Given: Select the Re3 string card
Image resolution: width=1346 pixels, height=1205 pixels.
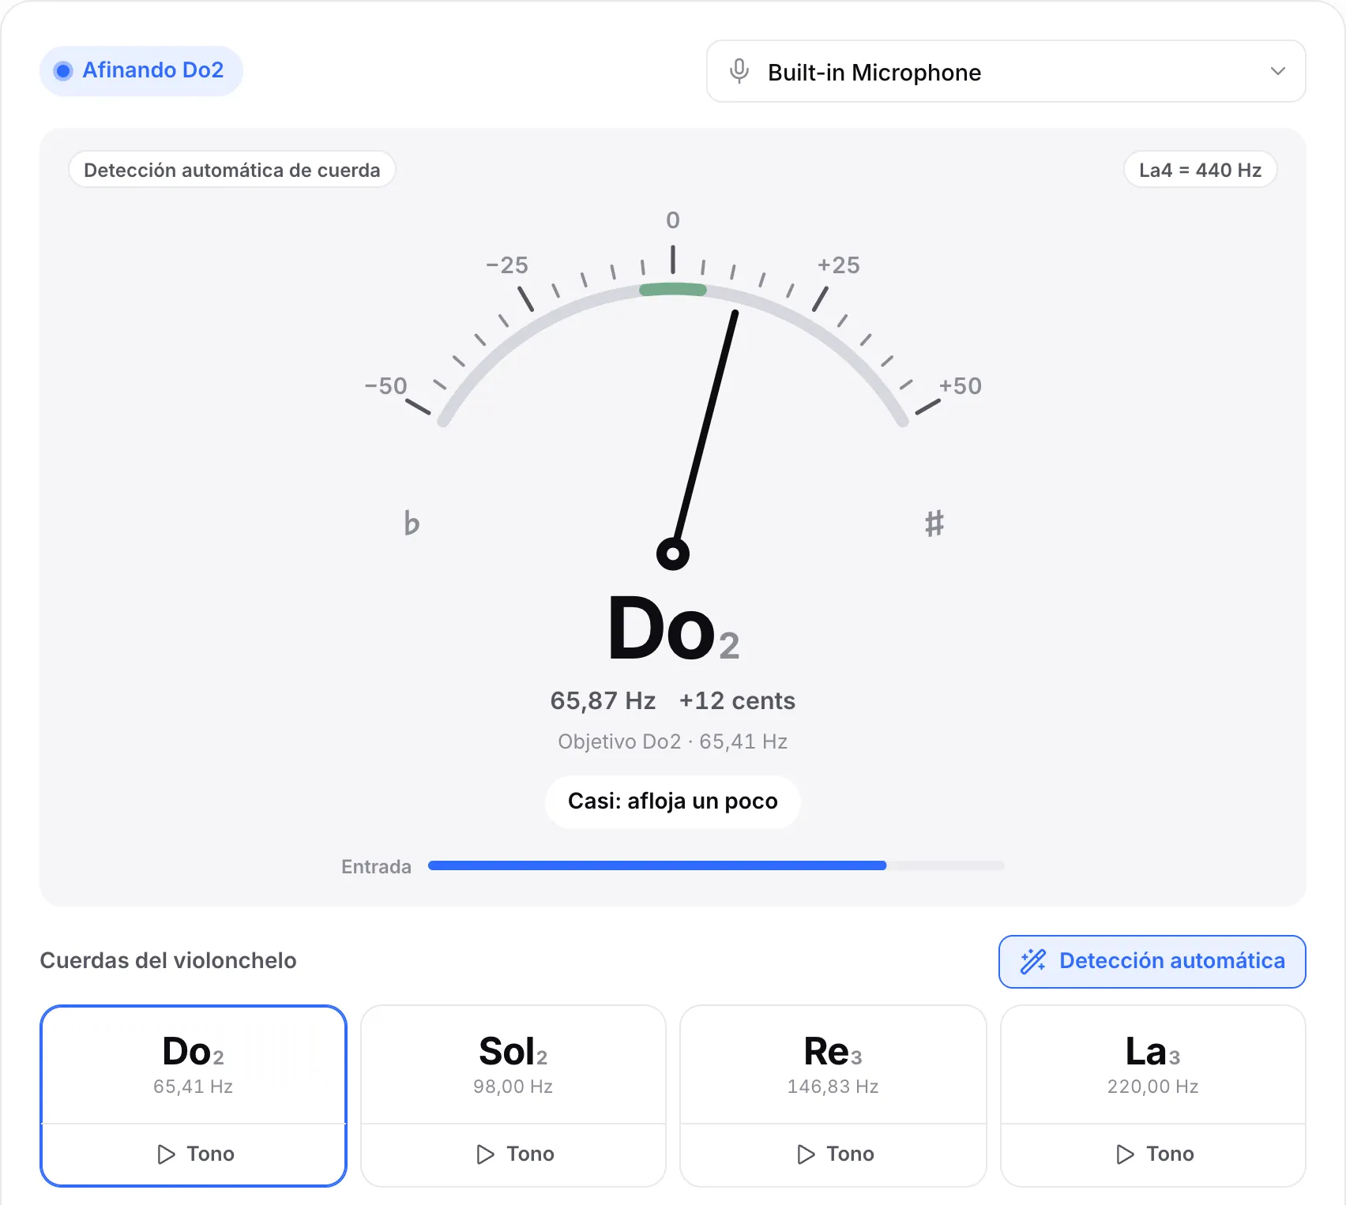Looking at the screenshot, I should click(x=833, y=1064).
